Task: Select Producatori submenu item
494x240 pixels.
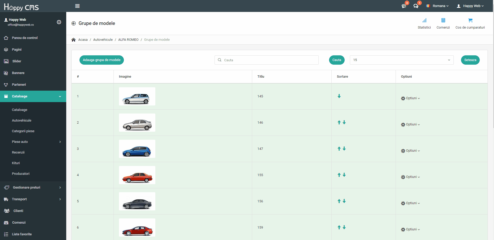Action: coord(21,174)
